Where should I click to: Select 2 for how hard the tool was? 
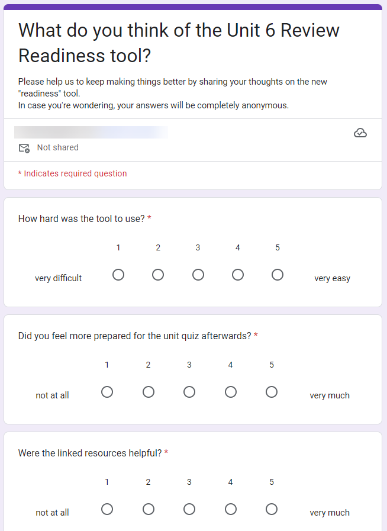[x=158, y=275]
